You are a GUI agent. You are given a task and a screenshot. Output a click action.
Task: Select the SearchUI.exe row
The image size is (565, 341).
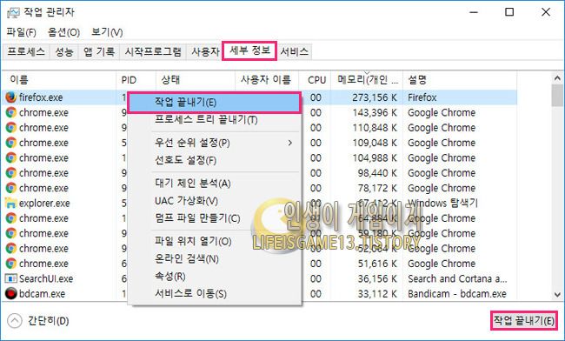click(x=259, y=278)
